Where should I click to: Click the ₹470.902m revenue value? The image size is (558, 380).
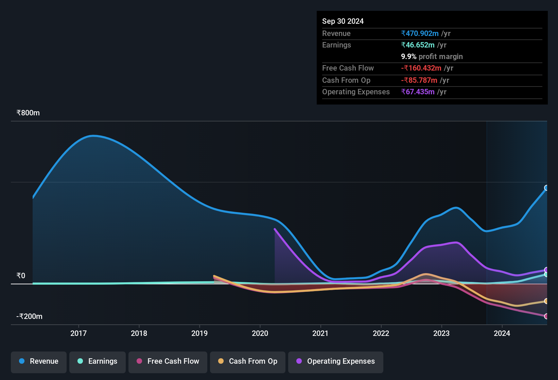coord(420,33)
